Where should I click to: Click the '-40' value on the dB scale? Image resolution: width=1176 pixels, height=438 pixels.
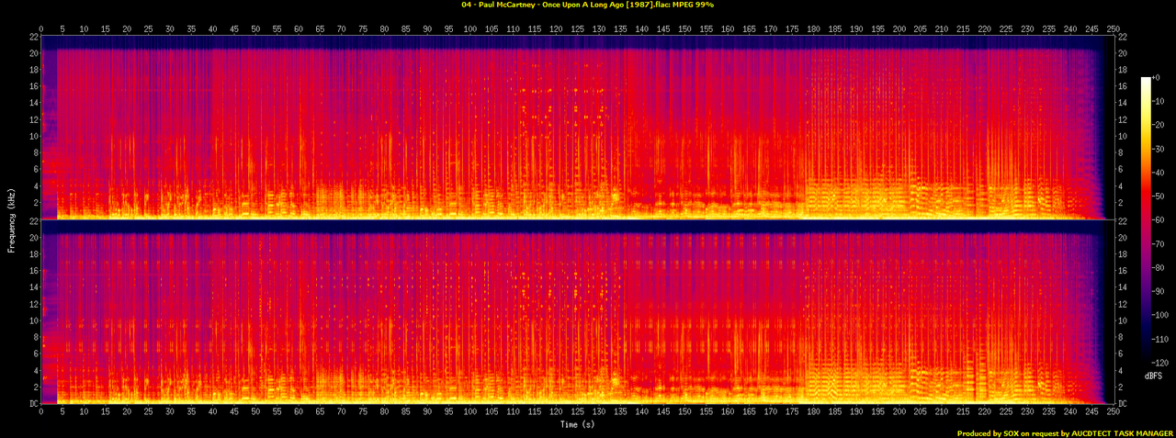(1159, 173)
